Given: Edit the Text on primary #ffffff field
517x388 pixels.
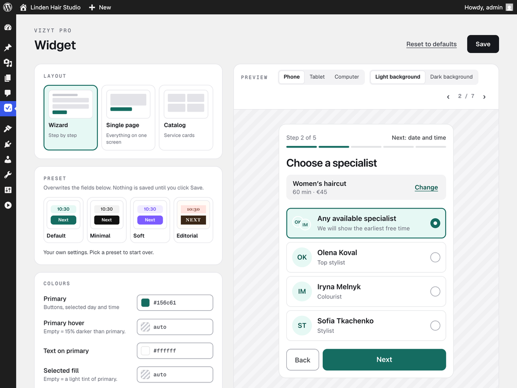Looking at the screenshot, I should coord(175,351).
